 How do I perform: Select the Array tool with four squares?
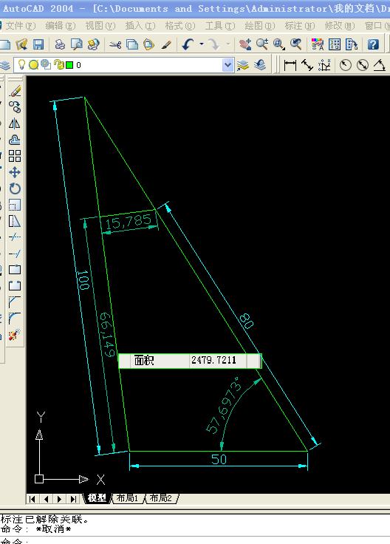15,156
